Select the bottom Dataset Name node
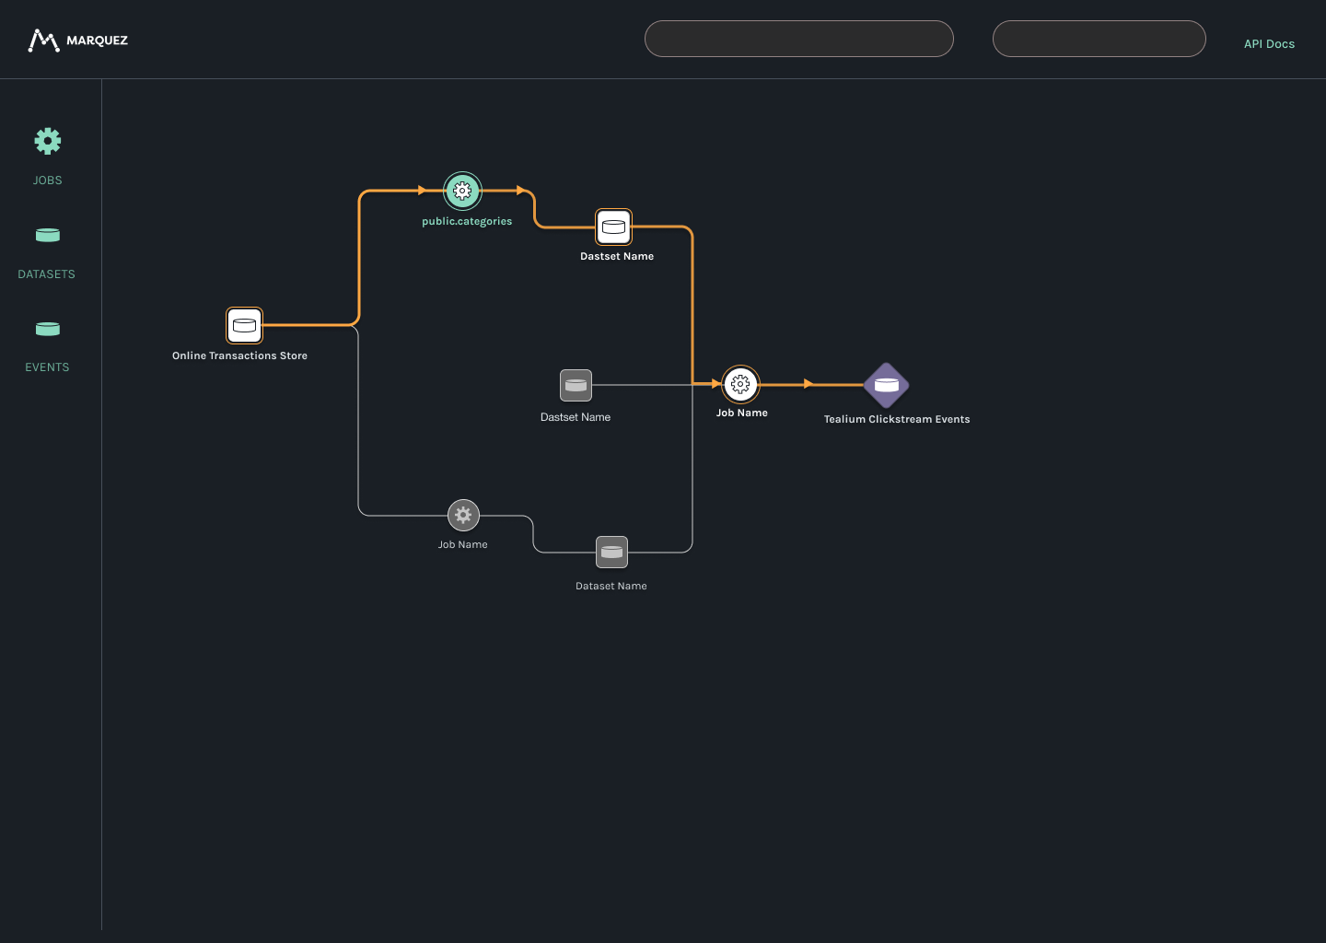Screen dimensions: 1326x943 (x=611, y=552)
